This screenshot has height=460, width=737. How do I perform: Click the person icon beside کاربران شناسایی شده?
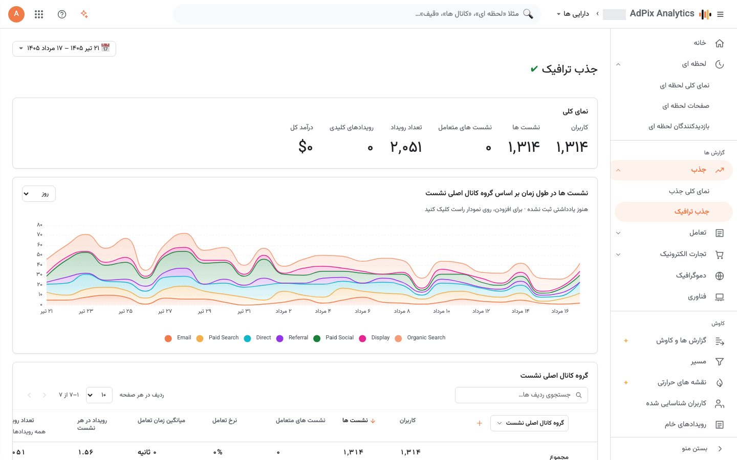tap(720, 404)
